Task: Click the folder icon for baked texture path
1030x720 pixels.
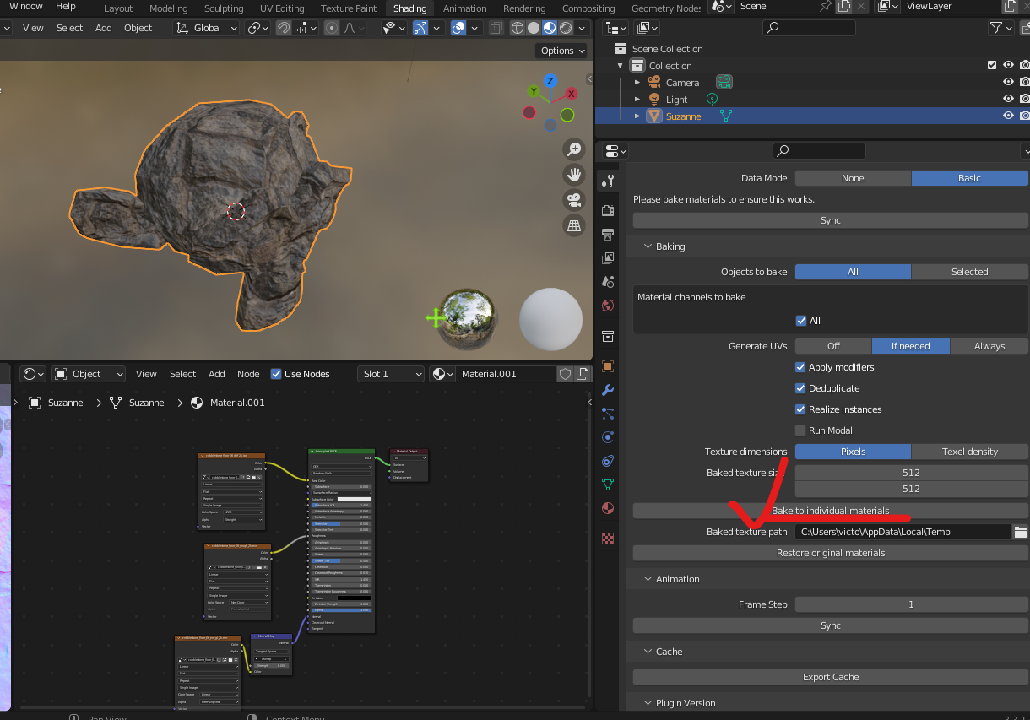Action: point(1020,532)
